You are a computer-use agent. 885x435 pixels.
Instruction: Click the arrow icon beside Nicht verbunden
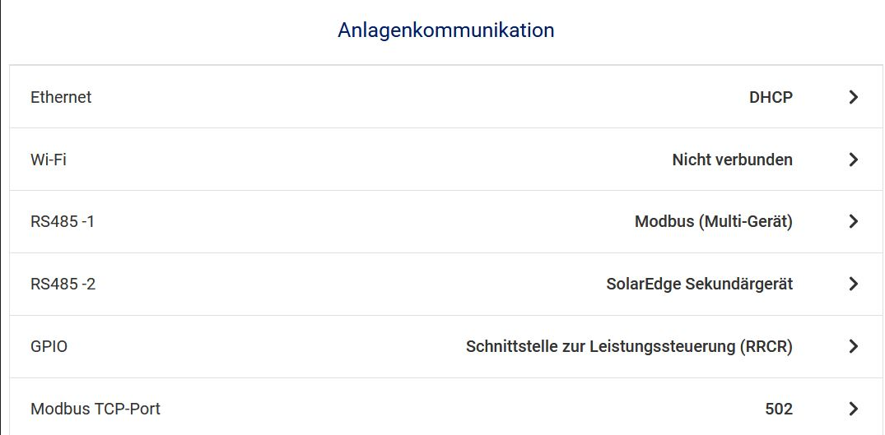coord(853,160)
